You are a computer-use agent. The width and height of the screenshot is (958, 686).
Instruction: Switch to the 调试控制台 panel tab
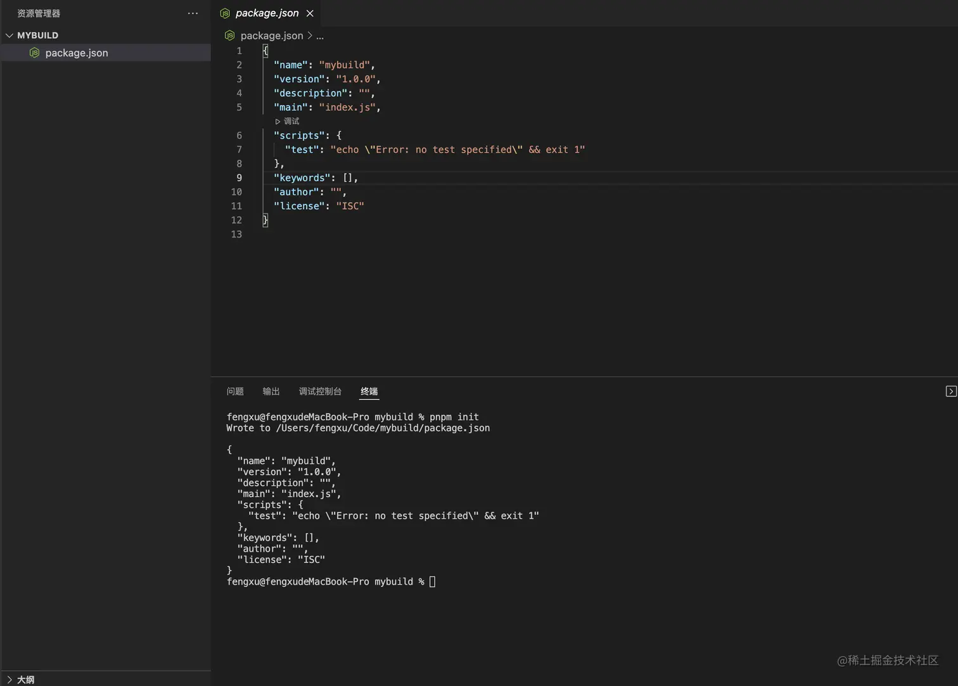(320, 391)
